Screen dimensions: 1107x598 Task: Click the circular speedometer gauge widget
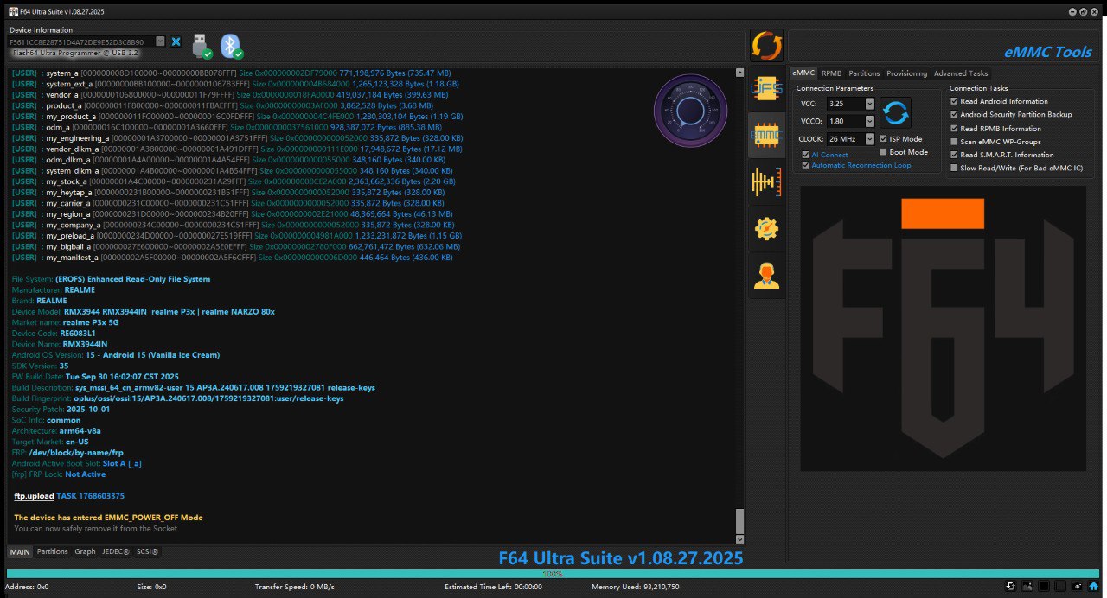(689, 111)
